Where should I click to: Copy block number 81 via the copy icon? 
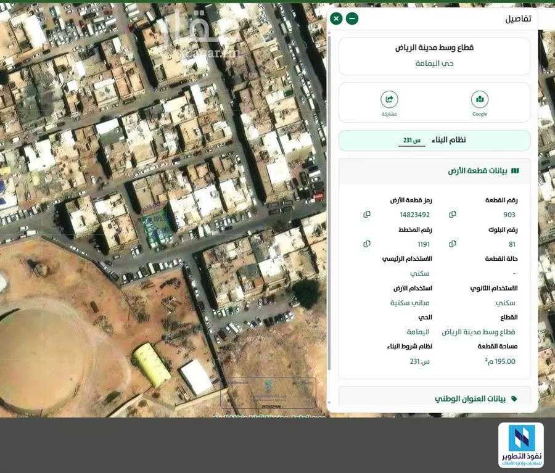(x=452, y=243)
